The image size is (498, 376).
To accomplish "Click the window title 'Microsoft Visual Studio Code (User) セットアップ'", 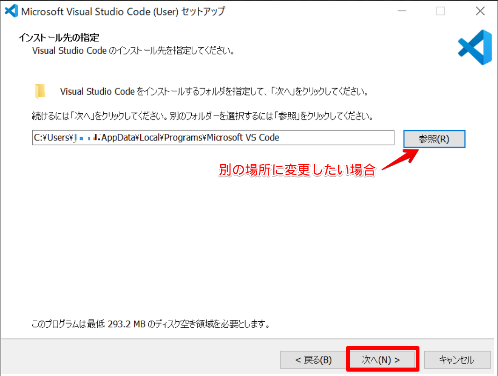I will click(123, 11).
